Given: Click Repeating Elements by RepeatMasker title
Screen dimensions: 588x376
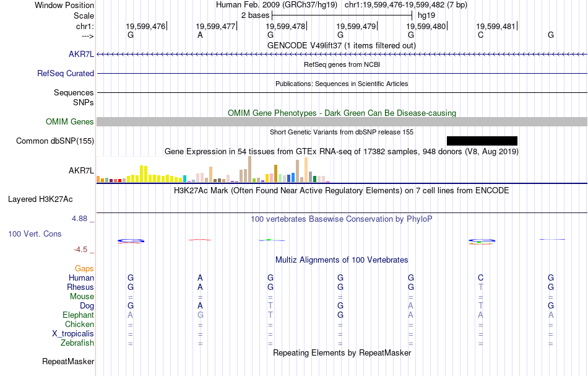Looking at the screenshot, I should [342, 353].
